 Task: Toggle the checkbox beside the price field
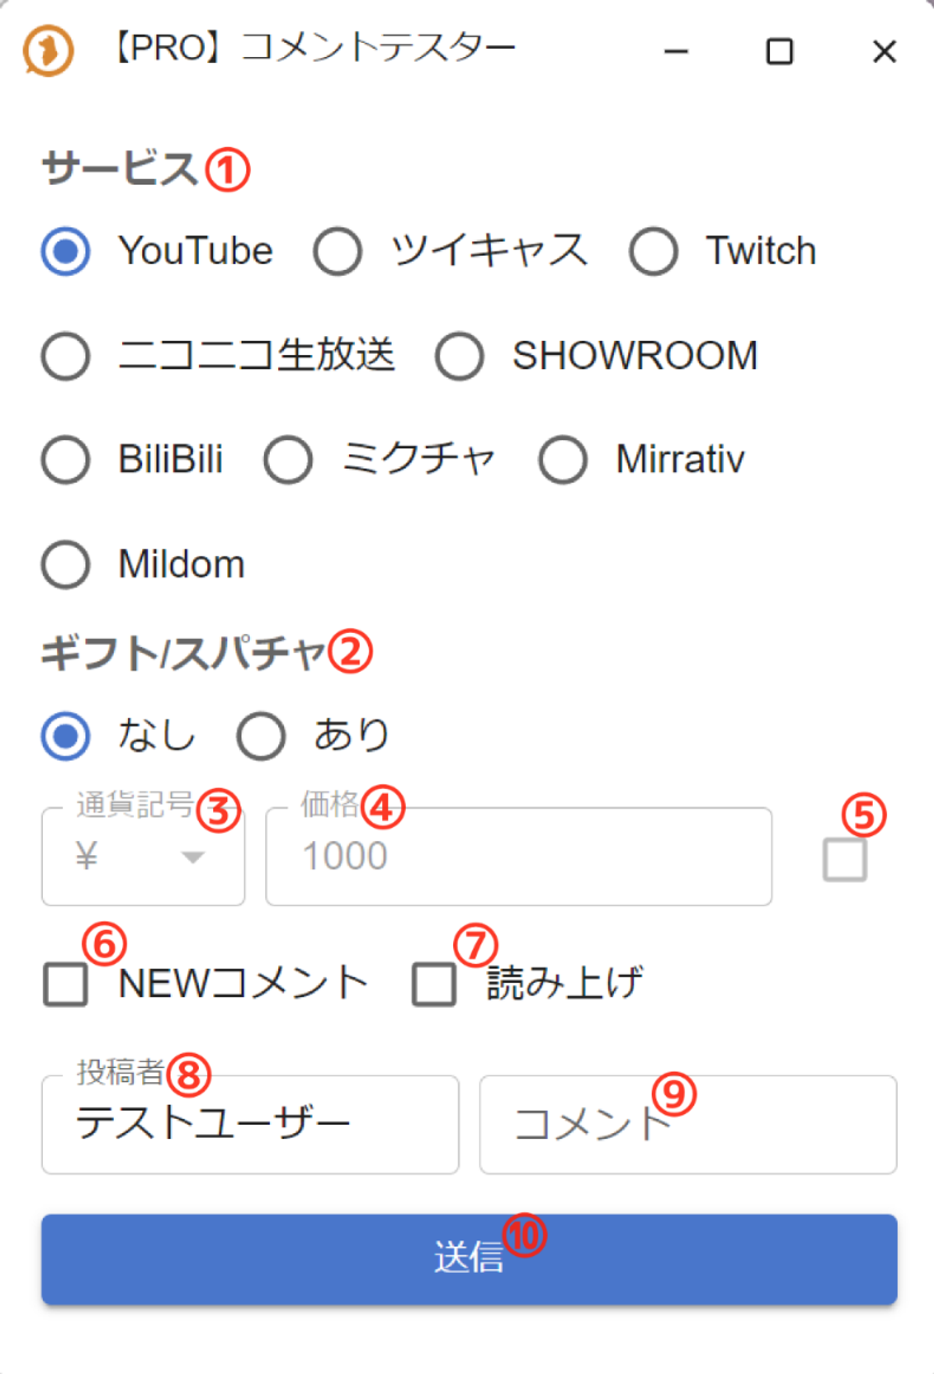click(845, 860)
